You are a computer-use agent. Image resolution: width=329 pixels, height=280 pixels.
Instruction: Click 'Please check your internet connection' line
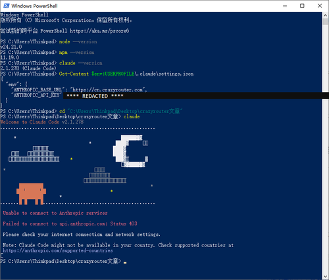82,235
